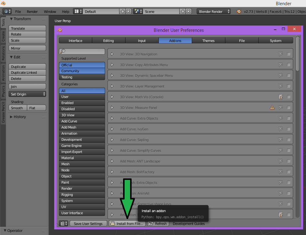Click the Refresh add-ons button

pos(158,223)
